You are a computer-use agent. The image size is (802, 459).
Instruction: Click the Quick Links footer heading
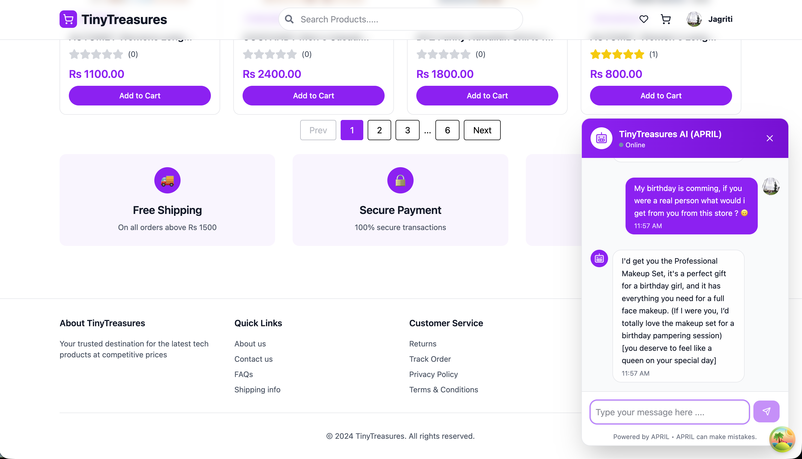pos(258,323)
